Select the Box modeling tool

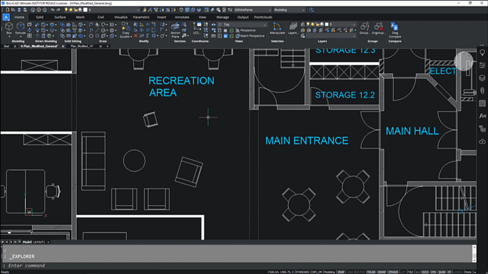[8, 28]
